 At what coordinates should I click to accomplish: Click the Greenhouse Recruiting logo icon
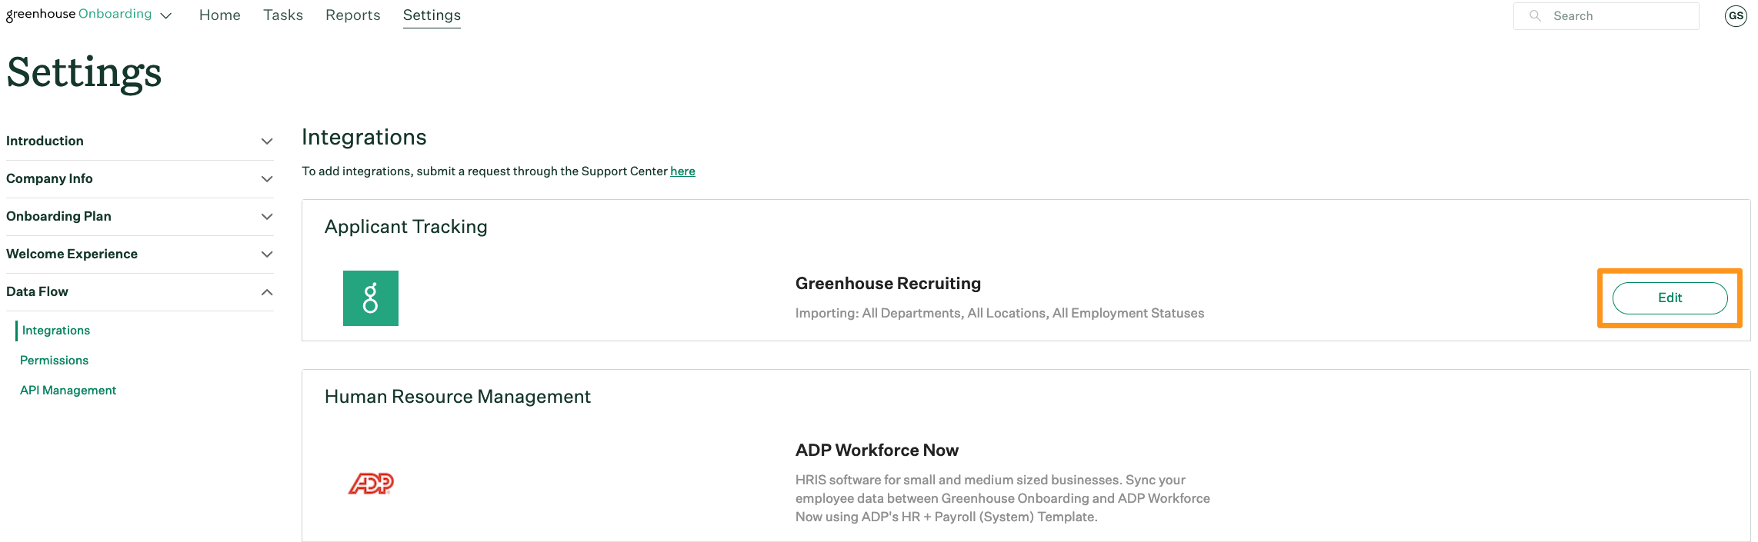pyautogui.click(x=371, y=298)
